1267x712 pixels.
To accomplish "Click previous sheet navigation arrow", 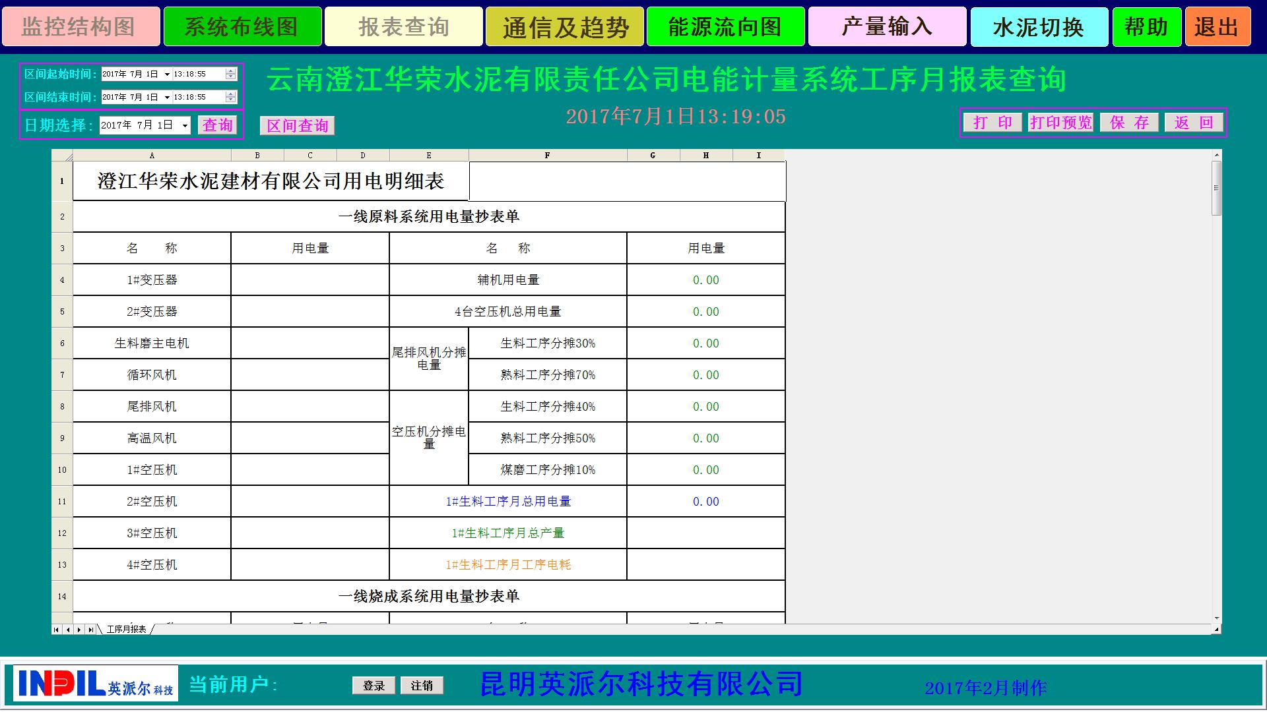I will [68, 630].
